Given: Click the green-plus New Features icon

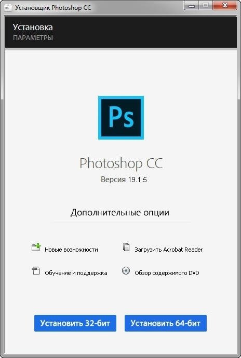Looking at the screenshot, I should pyautogui.click(x=36, y=247).
